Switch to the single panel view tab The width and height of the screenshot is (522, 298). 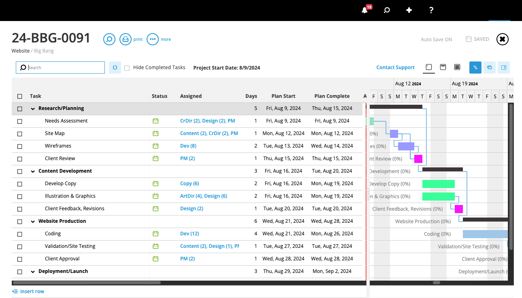[x=428, y=67]
